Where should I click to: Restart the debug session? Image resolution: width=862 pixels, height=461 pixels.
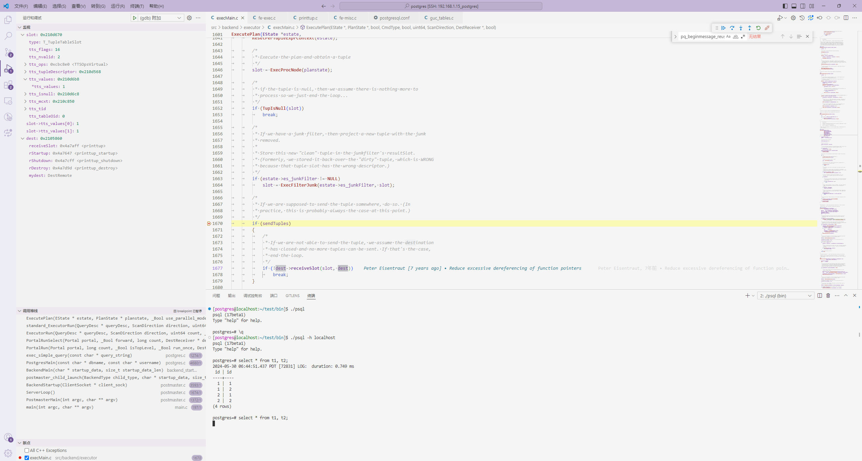[x=758, y=28]
